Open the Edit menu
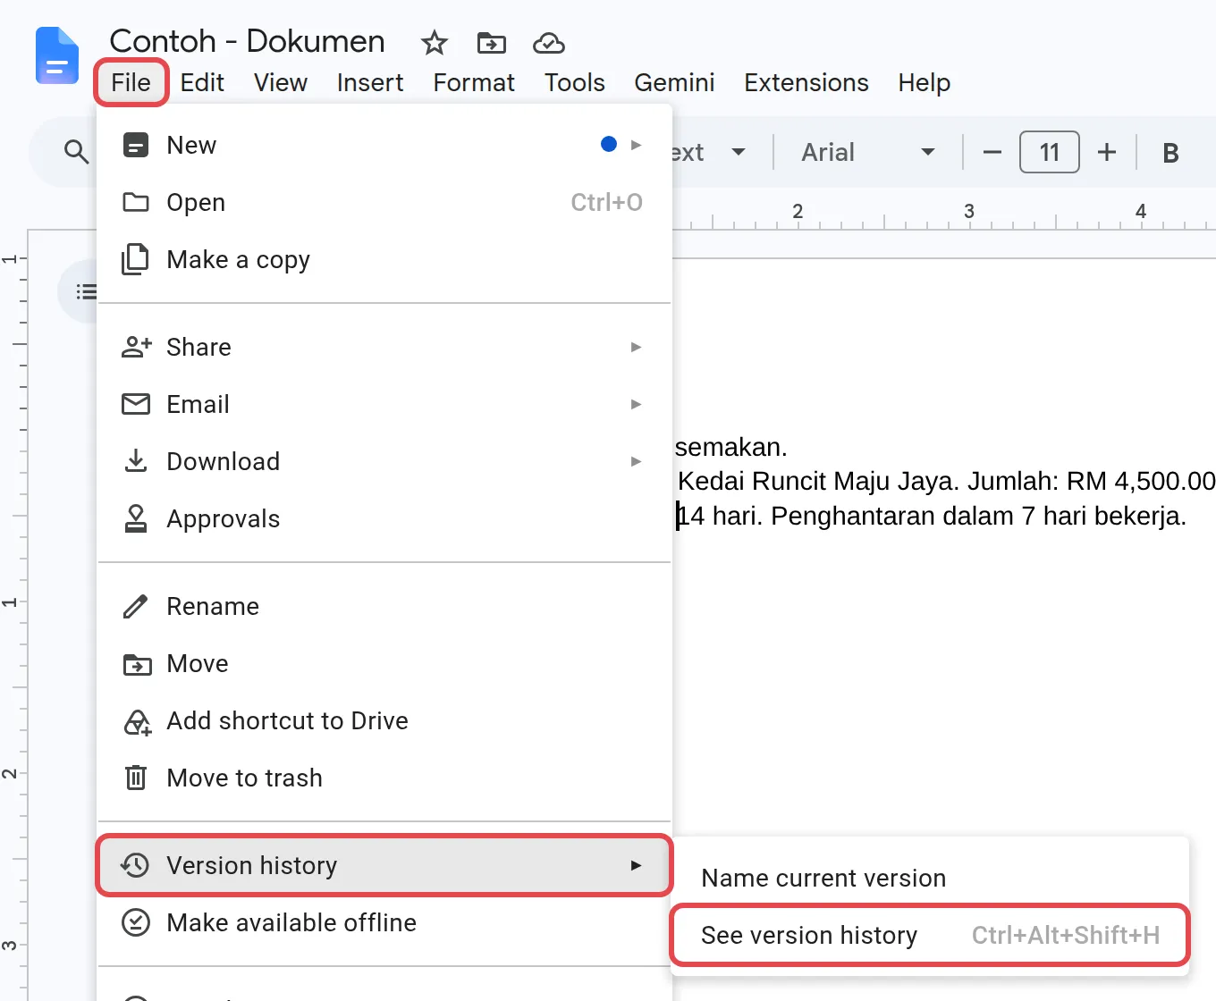The width and height of the screenshot is (1216, 1001). 202,82
